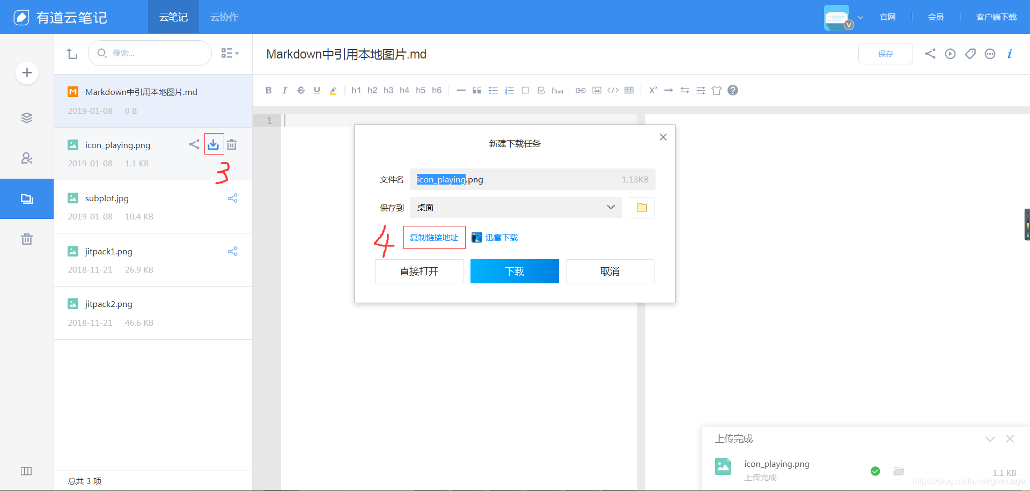The image size is (1030, 491).
Task: Select jitpack2.png in file list
Action: click(x=153, y=313)
